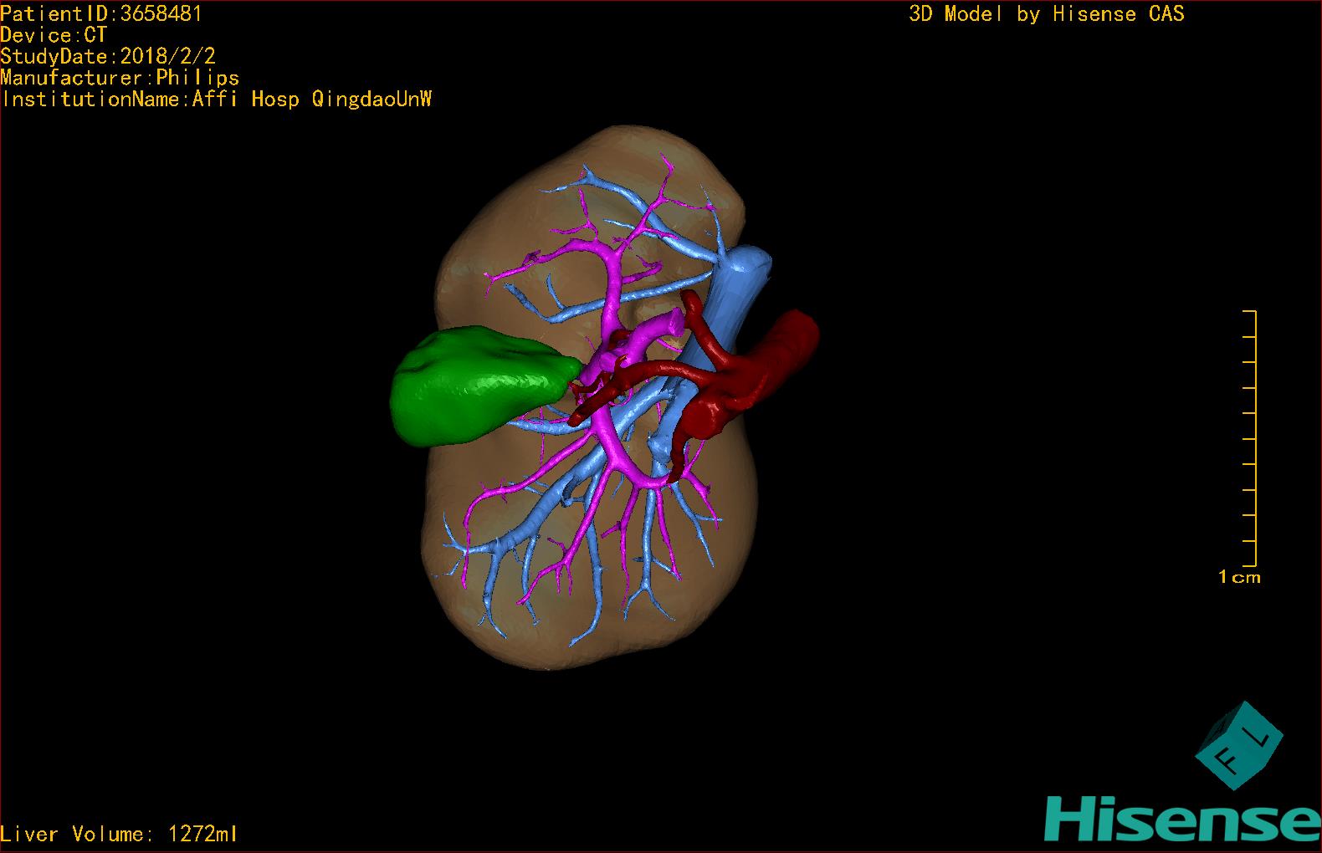Click the PatientID:3658481 text
The image size is (1322, 853).
(101, 13)
